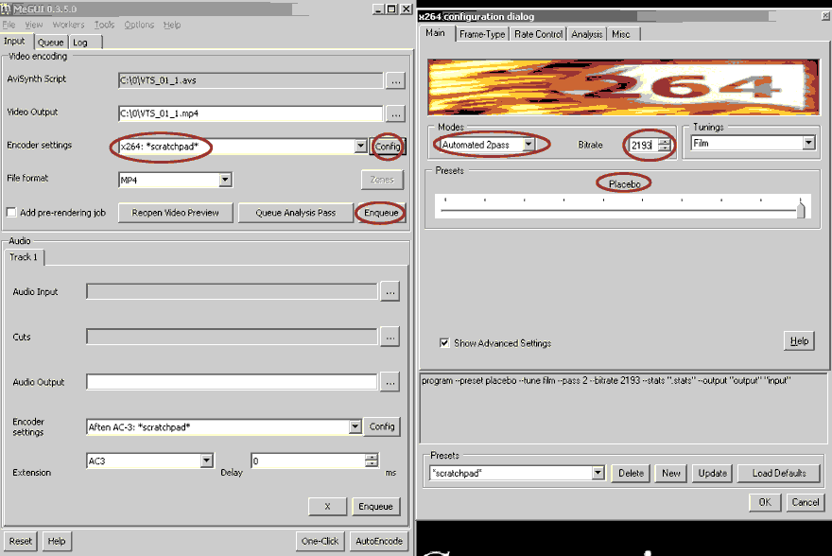Switch to the Misc tab

[621, 34]
